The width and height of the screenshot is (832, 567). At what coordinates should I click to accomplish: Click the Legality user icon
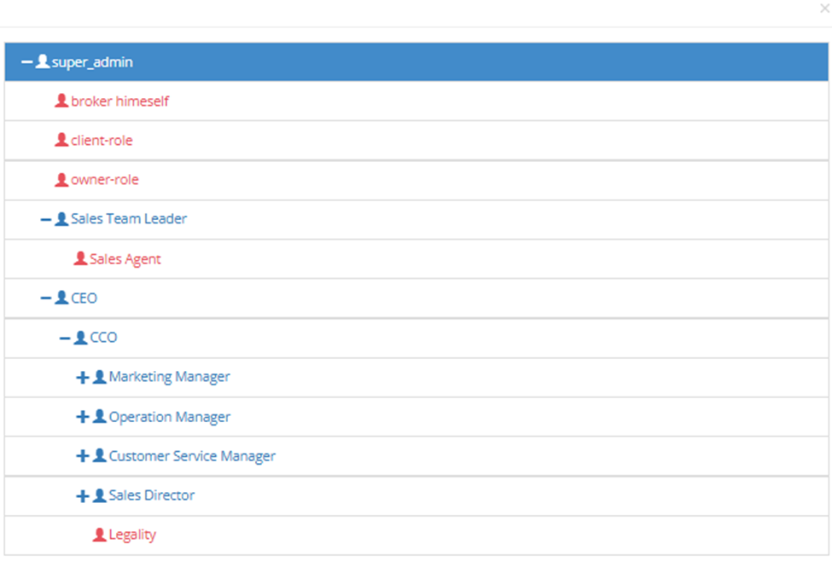click(x=99, y=535)
